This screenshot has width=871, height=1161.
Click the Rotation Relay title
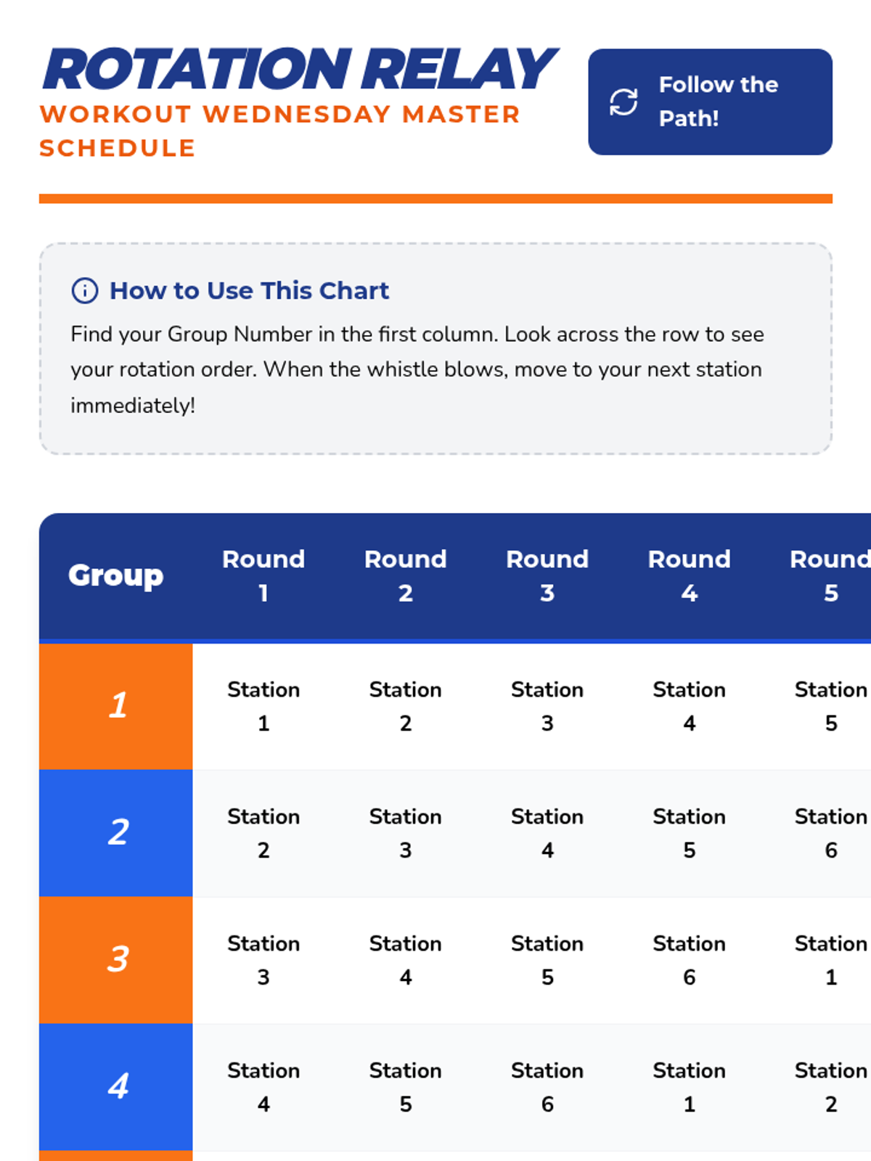click(300, 70)
